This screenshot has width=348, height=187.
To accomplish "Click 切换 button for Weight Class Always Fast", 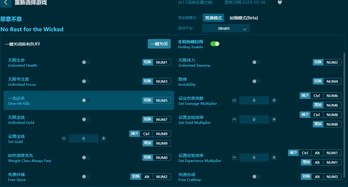I will [x=148, y=158].
